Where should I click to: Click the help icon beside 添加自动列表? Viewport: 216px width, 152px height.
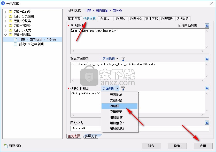(207, 26)
